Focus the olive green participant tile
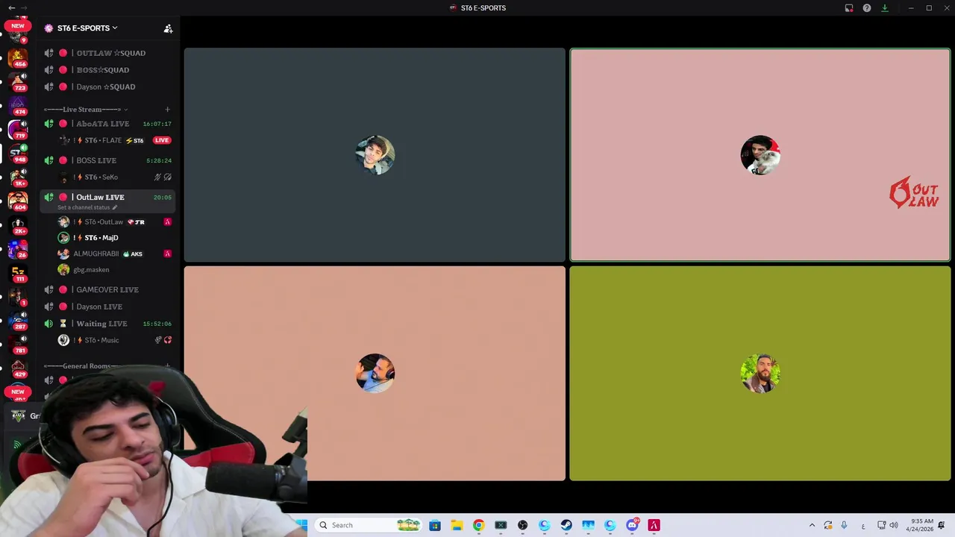This screenshot has width=955, height=537. 760,373
